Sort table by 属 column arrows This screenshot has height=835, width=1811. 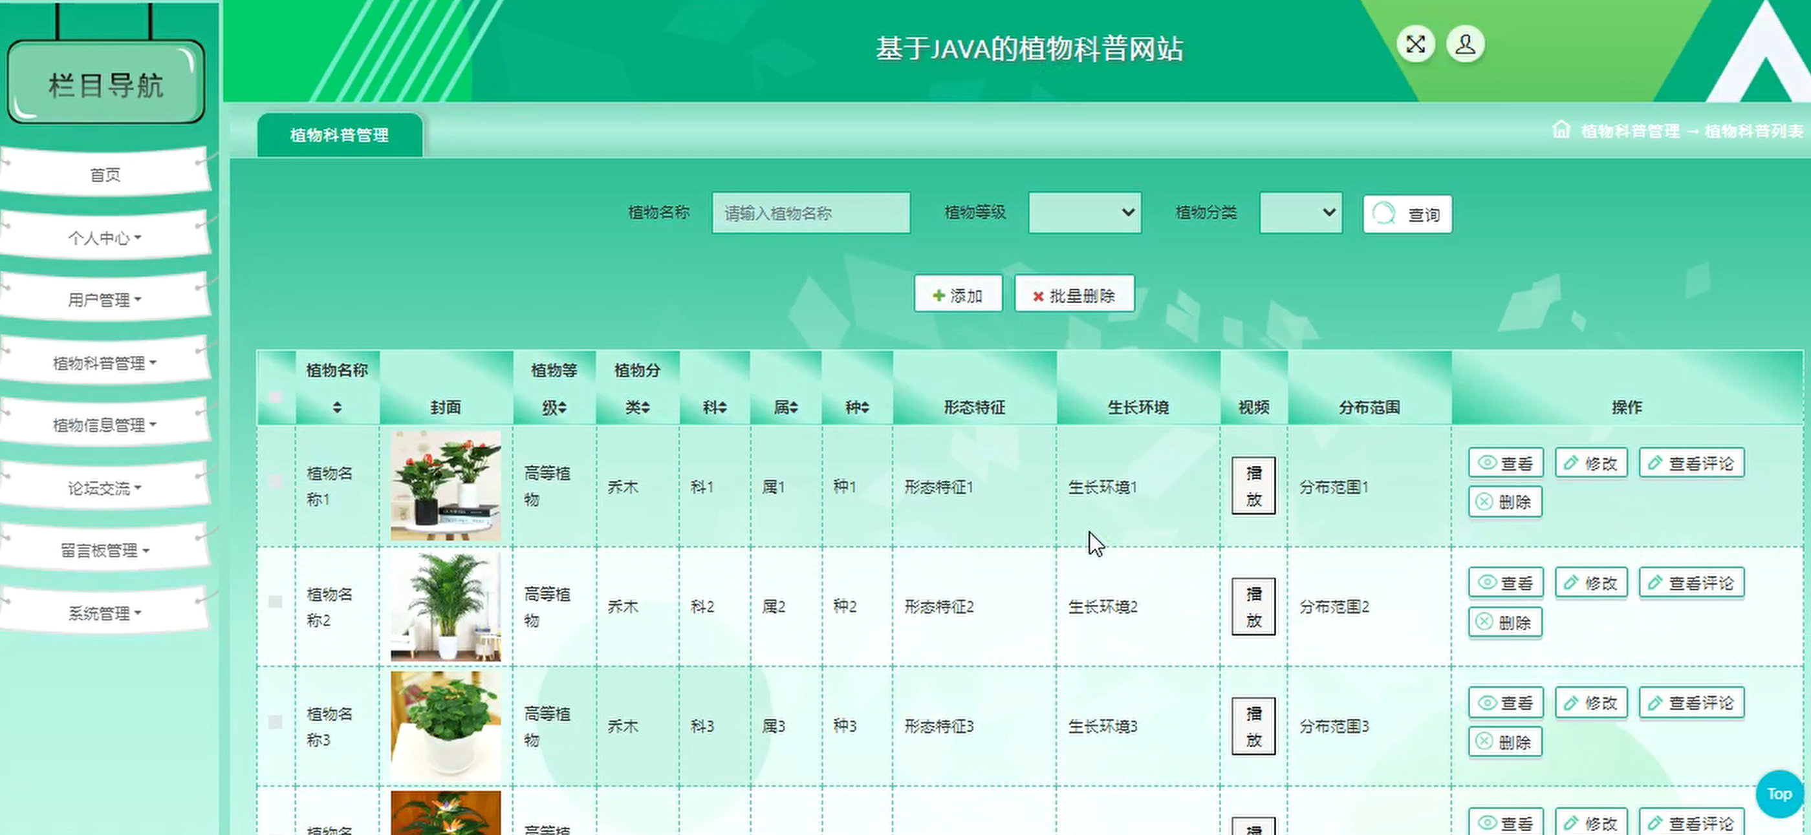794,407
